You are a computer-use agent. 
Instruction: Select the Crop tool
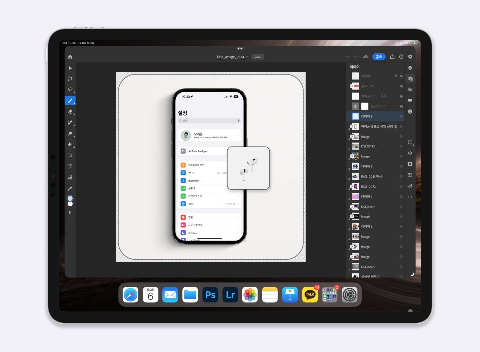[x=70, y=155]
